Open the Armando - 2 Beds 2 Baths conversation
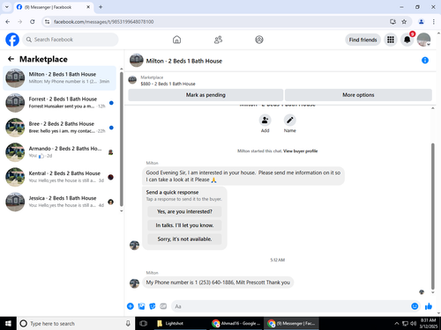 pyautogui.click(x=60, y=152)
